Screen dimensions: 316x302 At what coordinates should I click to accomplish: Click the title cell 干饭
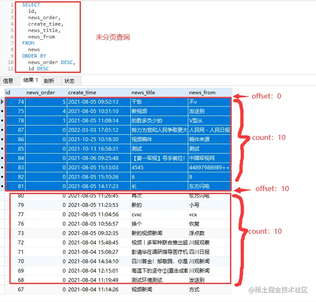tap(159, 102)
